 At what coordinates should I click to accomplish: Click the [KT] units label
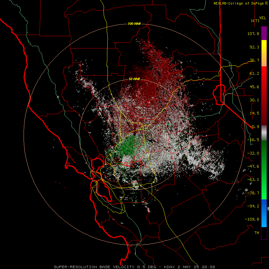(x=255, y=21)
